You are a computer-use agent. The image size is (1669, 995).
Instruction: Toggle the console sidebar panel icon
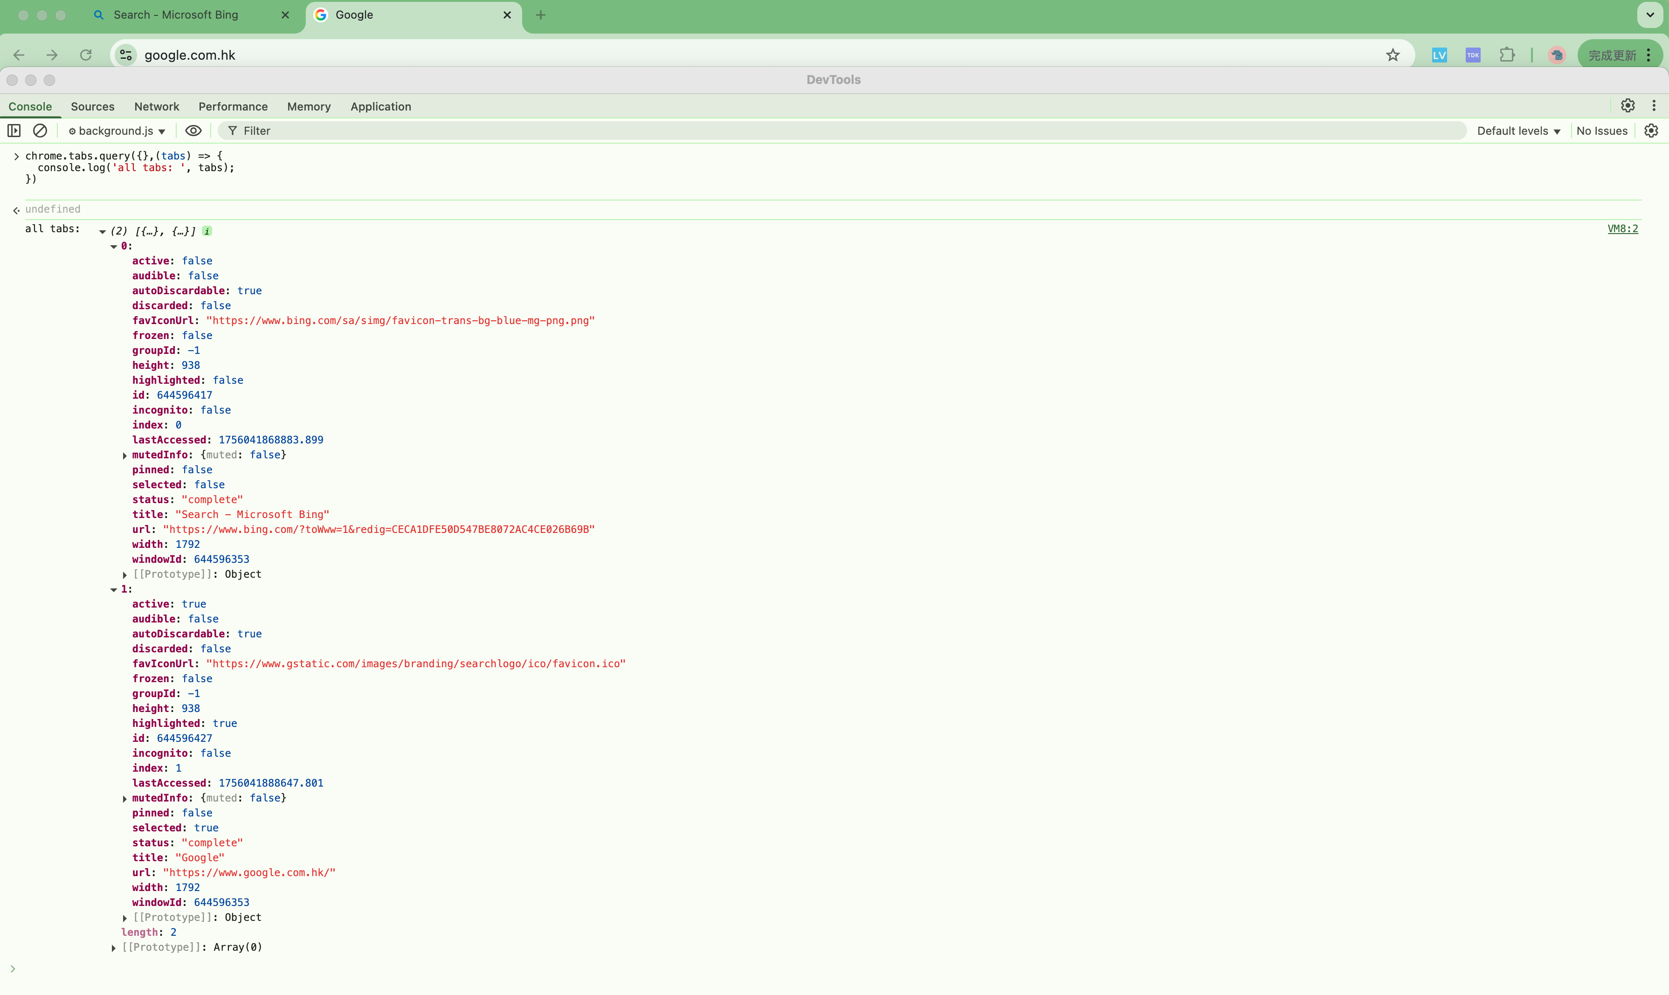(x=14, y=131)
